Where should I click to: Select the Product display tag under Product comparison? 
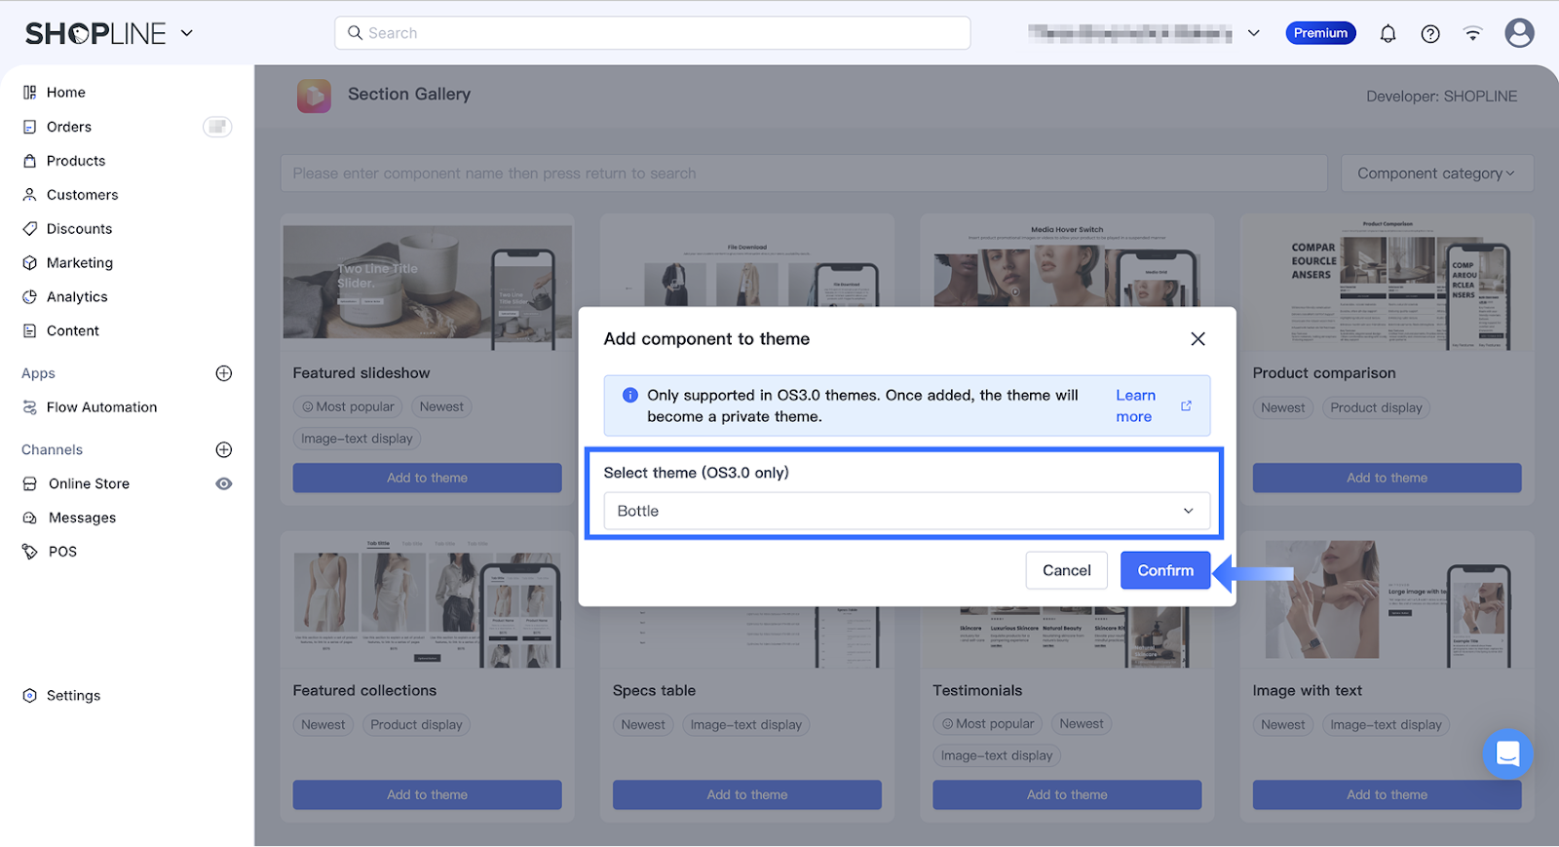click(1376, 407)
